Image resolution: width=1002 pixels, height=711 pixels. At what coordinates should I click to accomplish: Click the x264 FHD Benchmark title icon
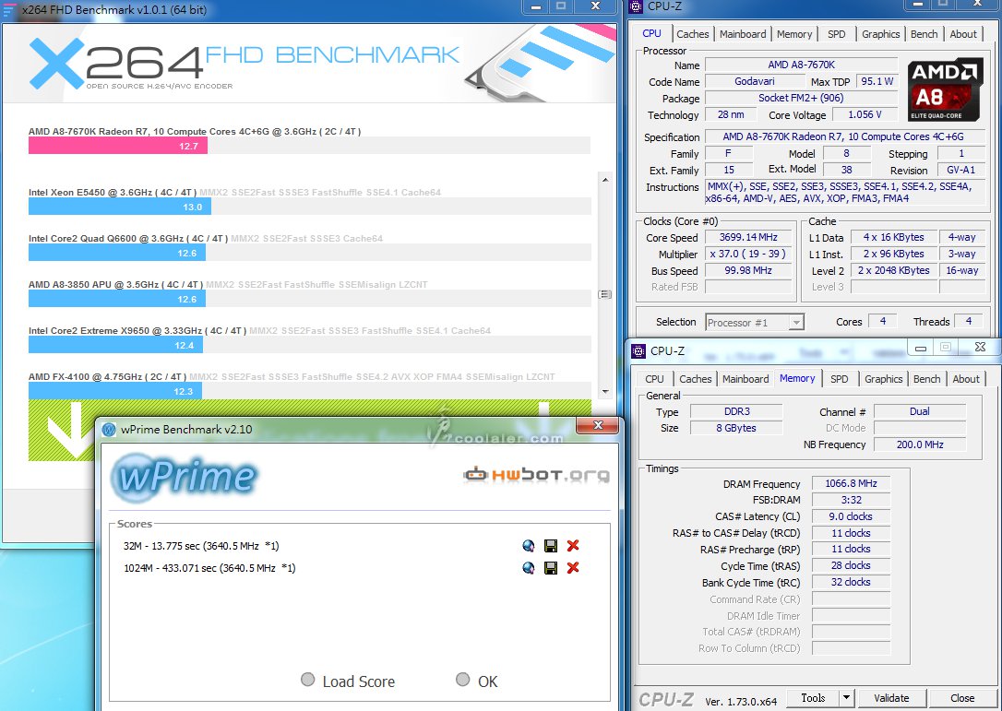9,9
